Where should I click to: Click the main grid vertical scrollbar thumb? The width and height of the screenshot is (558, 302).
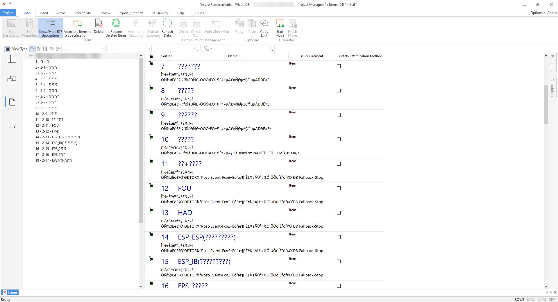(546, 105)
